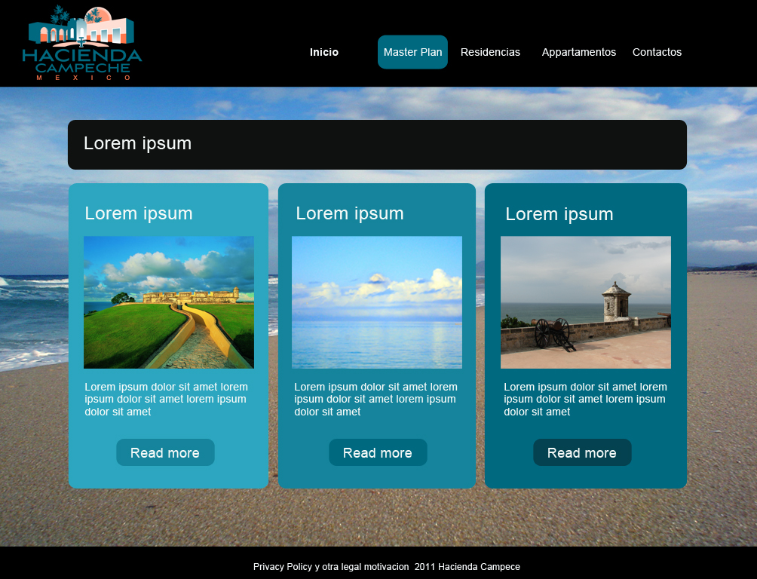Select the description text below fortress photo
The width and height of the screenshot is (757, 579).
point(166,399)
